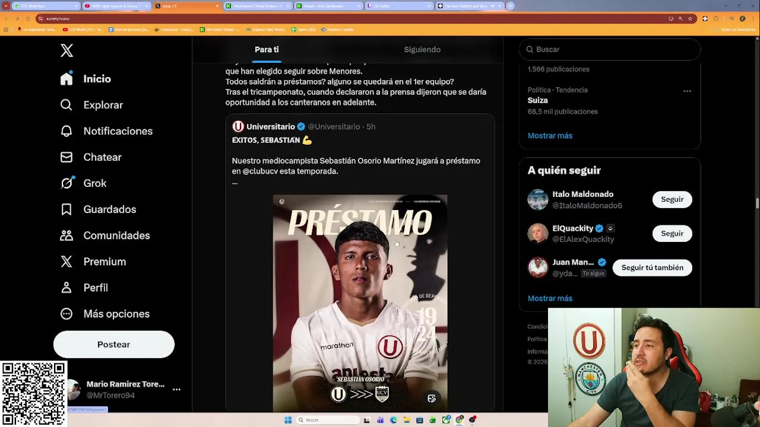The width and height of the screenshot is (760, 427).
Task: Click the Postear button
Action: pyautogui.click(x=114, y=345)
